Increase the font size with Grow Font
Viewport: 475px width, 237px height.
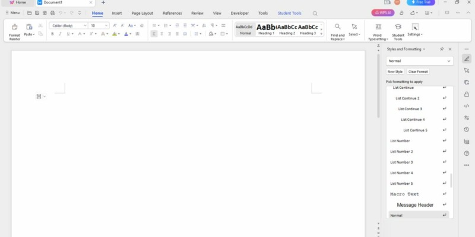(x=115, y=25)
